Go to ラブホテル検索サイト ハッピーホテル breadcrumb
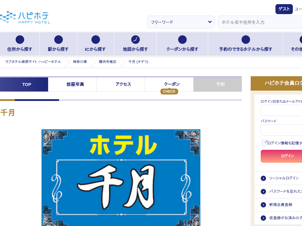302x226 pixels. click(33, 62)
